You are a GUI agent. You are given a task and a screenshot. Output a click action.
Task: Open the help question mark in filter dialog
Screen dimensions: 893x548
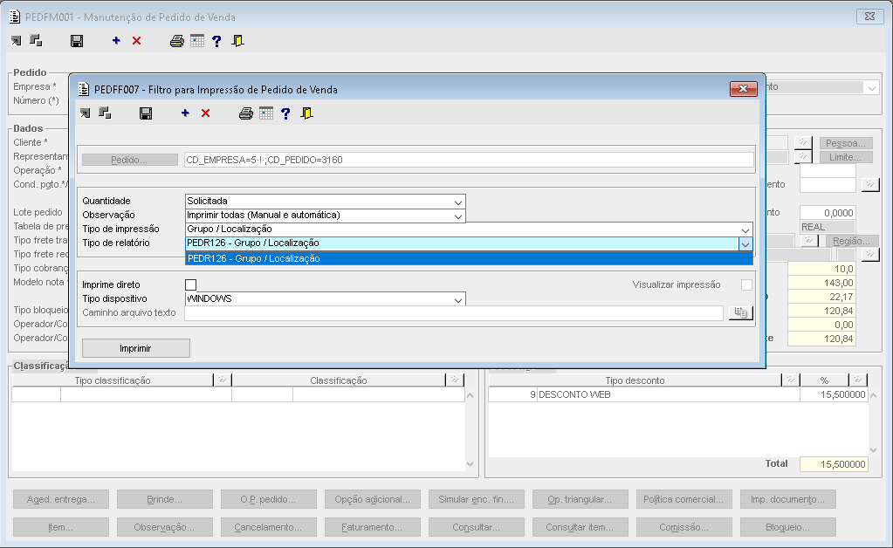point(286,113)
